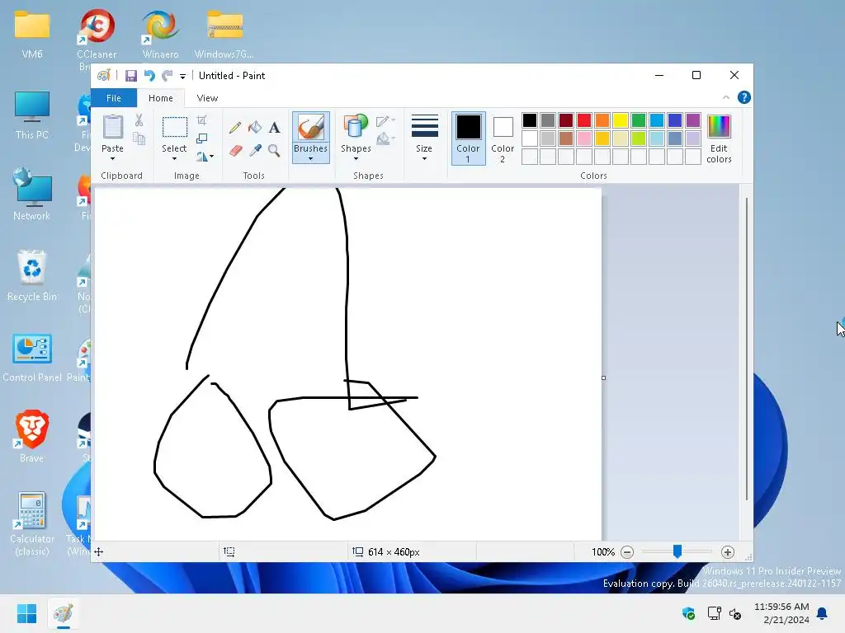
Task: Activate the Magnifier tool
Action: click(x=274, y=150)
